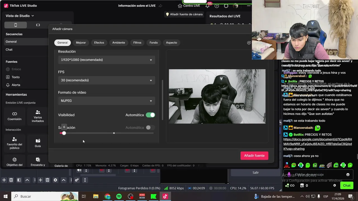Open the help question mark icon
The width and height of the screenshot is (358, 201).
(217, 6)
